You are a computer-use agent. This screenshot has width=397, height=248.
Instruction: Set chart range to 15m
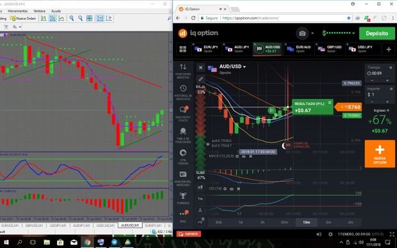306,222
